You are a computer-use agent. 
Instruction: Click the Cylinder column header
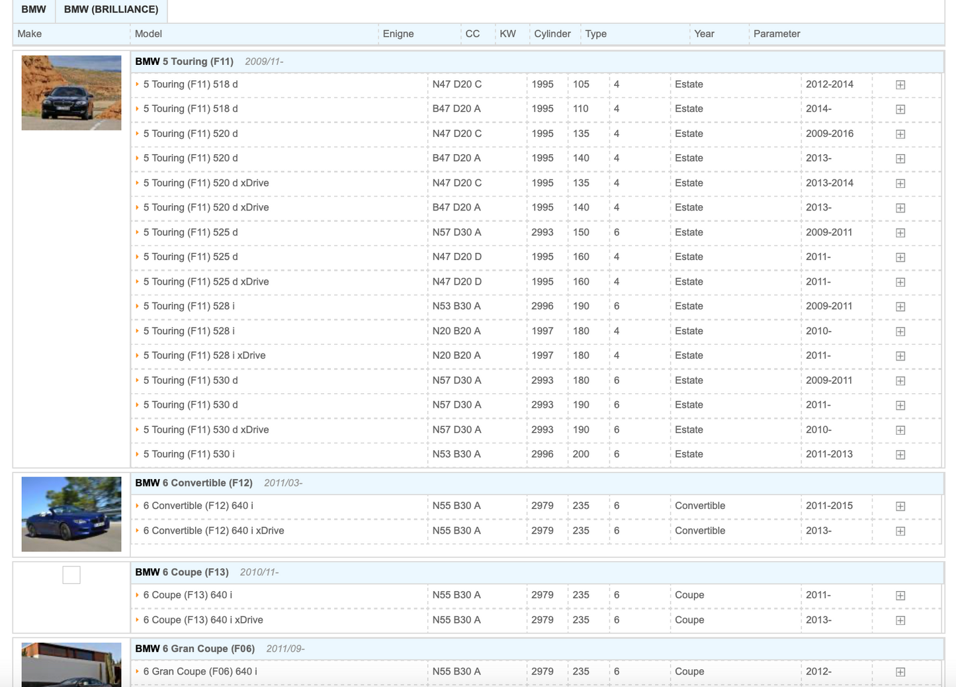[x=552, y=34]
